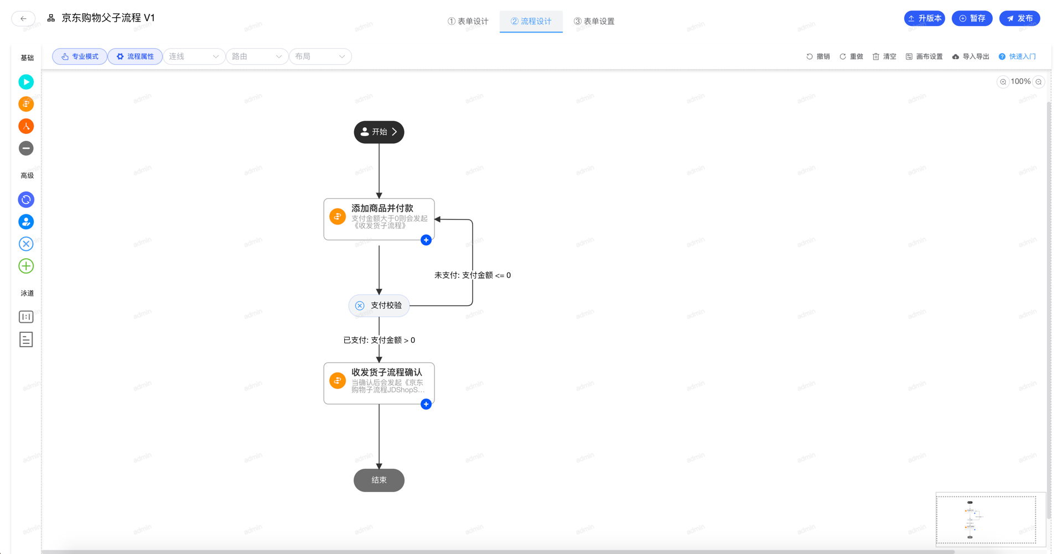Screen dimensions: 1062x554
Task: Choose the vertical swimlane icon
Action: (26, 317)
